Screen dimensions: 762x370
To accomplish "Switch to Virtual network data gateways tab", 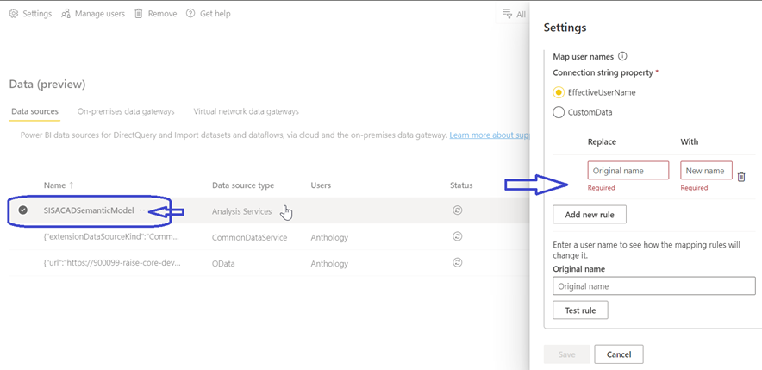I will [x=246, y=111].
